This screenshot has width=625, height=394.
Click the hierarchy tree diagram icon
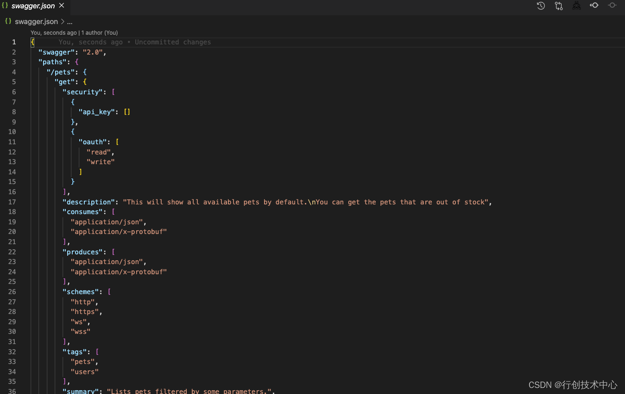point(576,6)
